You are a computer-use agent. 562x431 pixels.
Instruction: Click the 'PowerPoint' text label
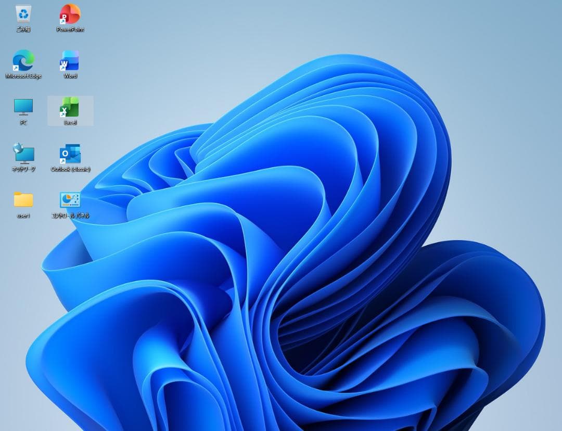(x=70, y=30)
